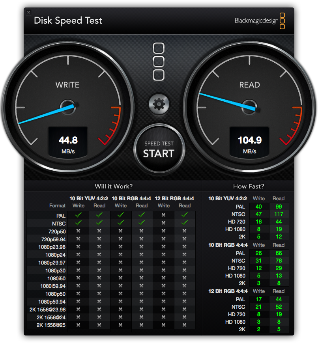
Task: Click the WRITE gauge label
Action: [67, 85]
